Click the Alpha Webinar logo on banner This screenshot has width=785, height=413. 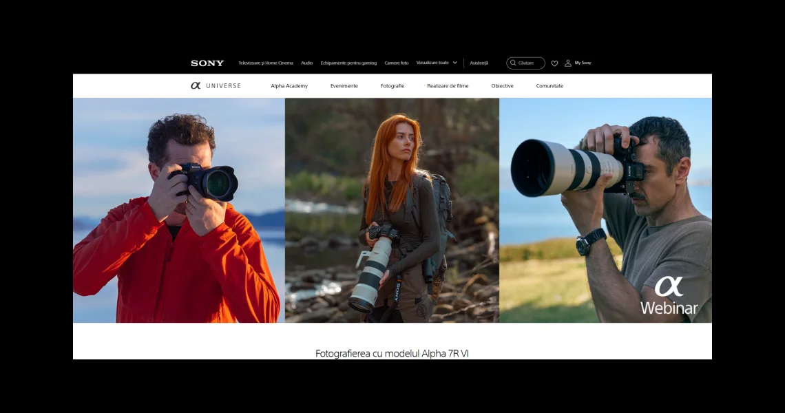coord(669,295)
